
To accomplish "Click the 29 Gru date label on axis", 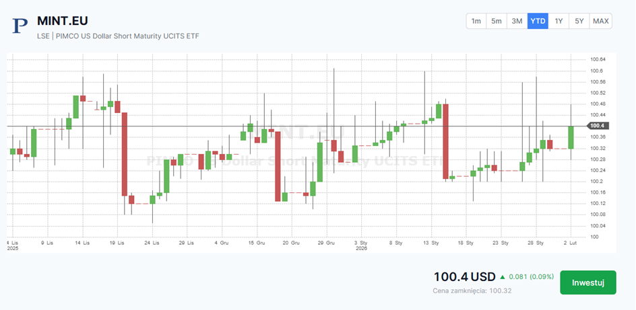I will click(325, 241).
